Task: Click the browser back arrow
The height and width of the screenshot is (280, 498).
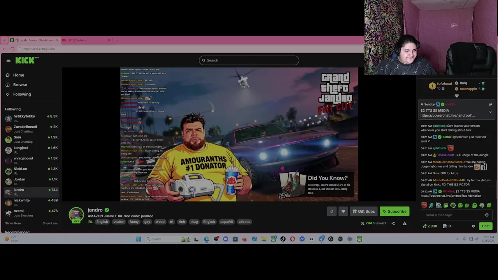Action: (4, 49)
